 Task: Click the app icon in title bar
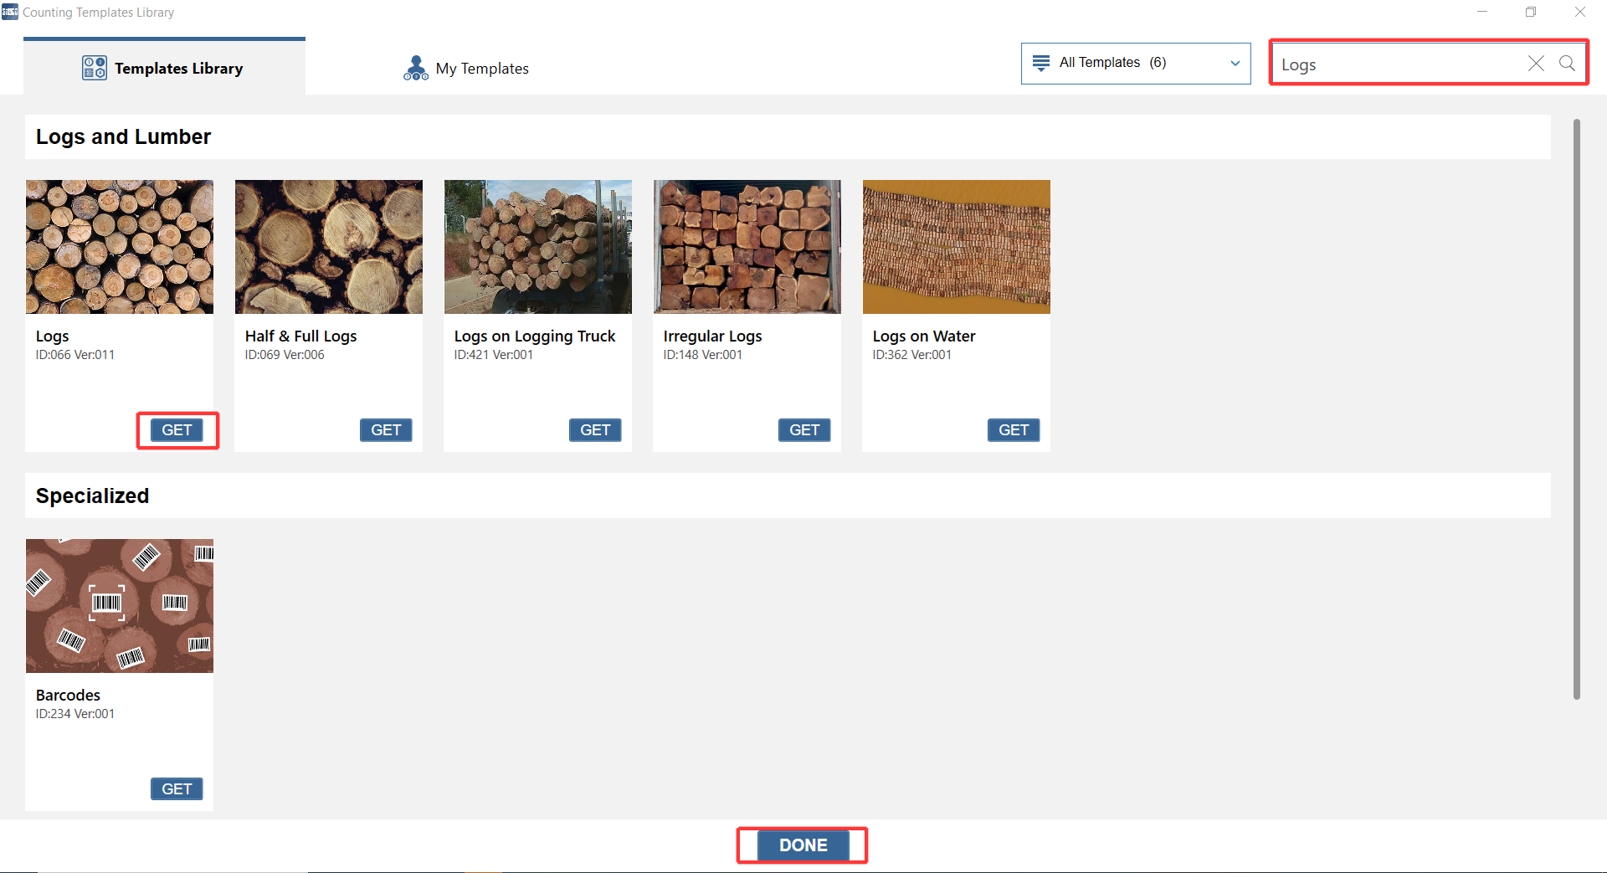tap(10, 12)
